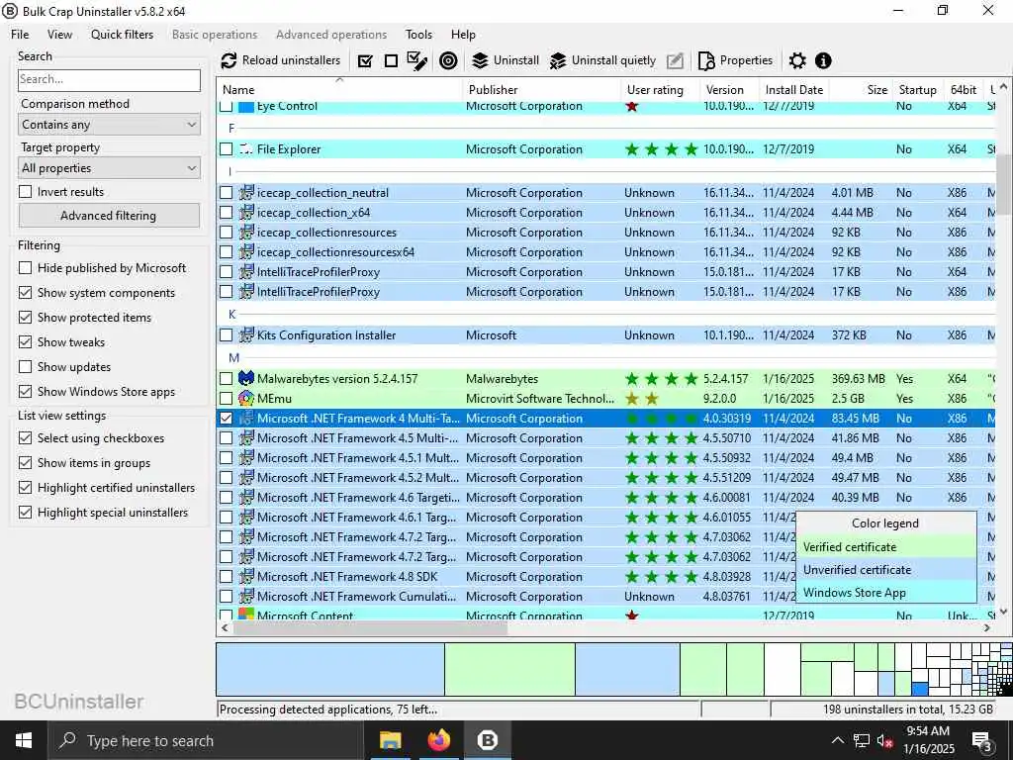
Task: Toggle Show system components checkbox
Action: pos(25,293)
